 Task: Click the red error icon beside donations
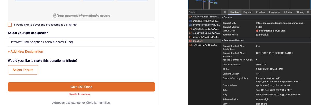tap(190, 41)
